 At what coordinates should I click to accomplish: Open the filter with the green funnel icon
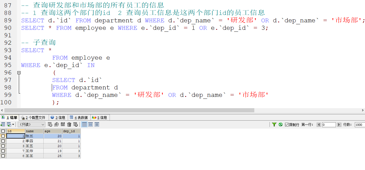point(274,124)
